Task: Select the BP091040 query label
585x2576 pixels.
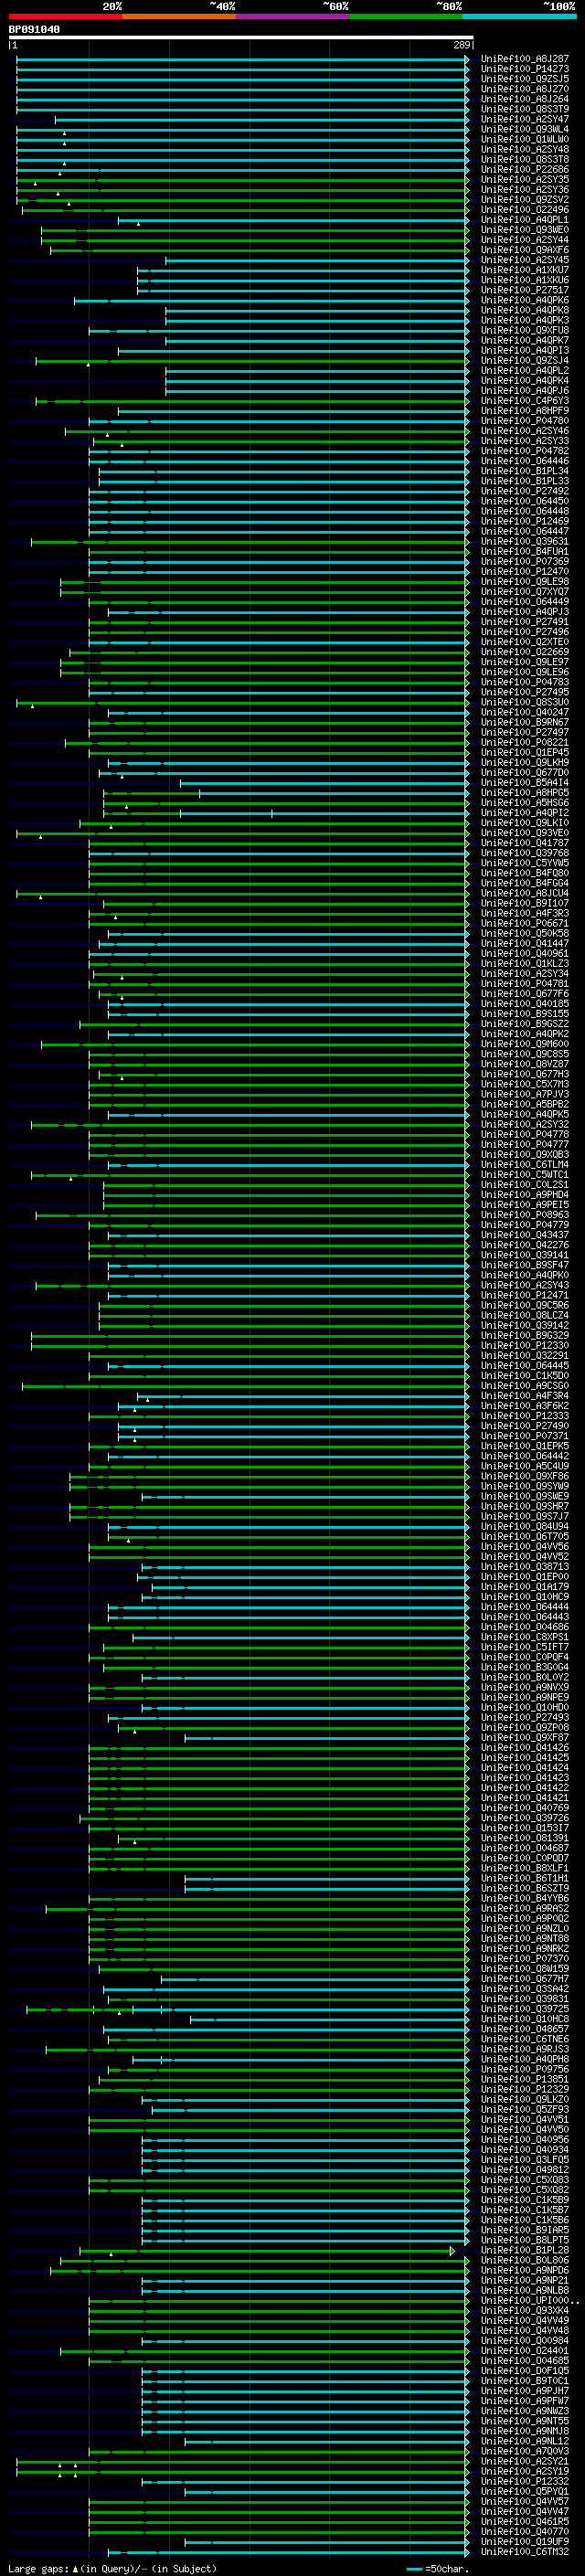Action: (34, 30)
